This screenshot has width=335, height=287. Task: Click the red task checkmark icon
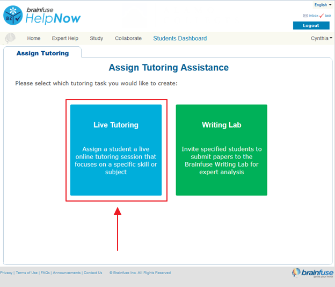click(x=321, y=16)
